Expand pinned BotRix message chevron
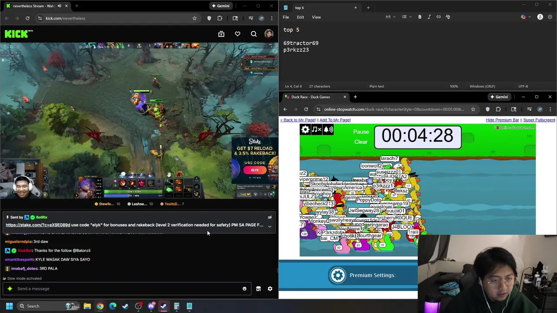Viewport: 557px width, 313px height. pos(269,226)
